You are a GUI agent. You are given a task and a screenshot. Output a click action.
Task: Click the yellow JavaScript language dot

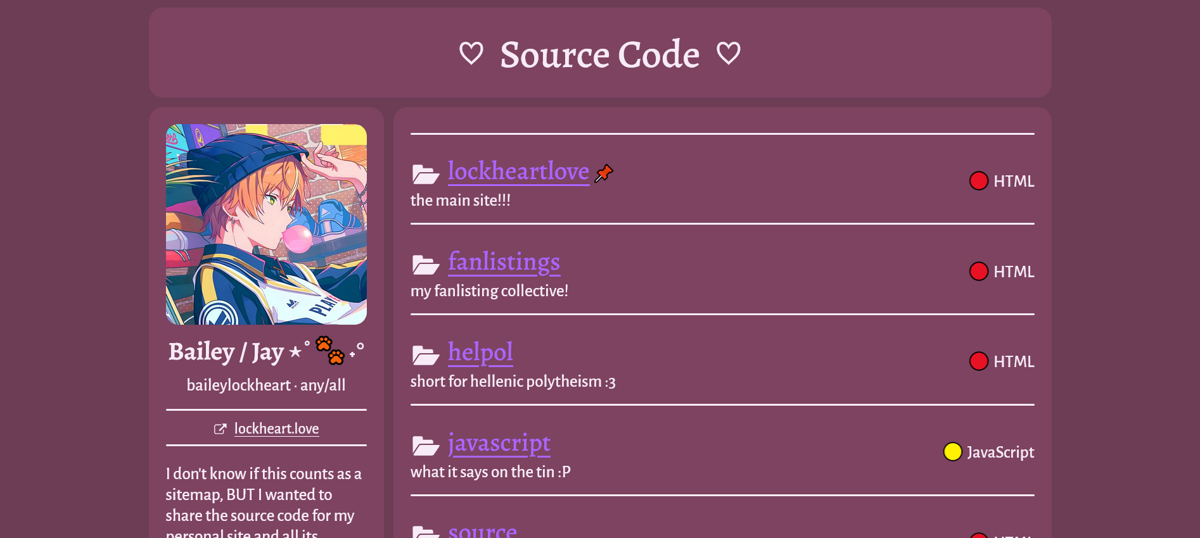(953, 452)
